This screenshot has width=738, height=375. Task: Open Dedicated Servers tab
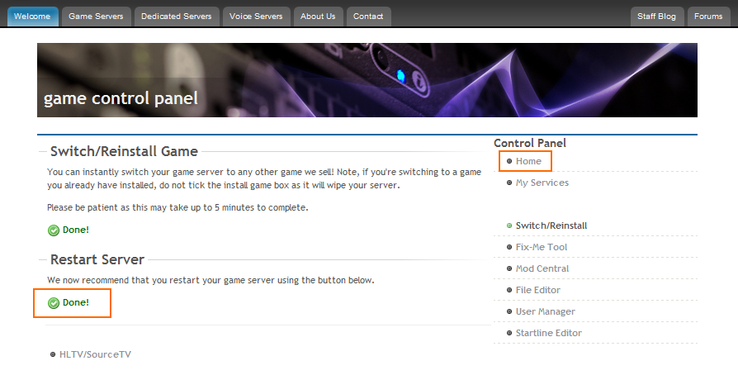tap(177, 17)
